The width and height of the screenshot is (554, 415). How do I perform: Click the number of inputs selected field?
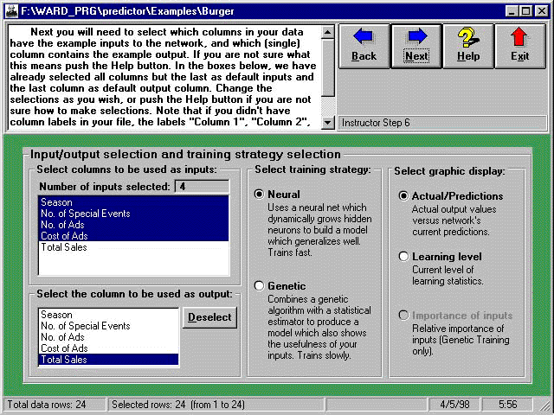[x=201, y=186]
